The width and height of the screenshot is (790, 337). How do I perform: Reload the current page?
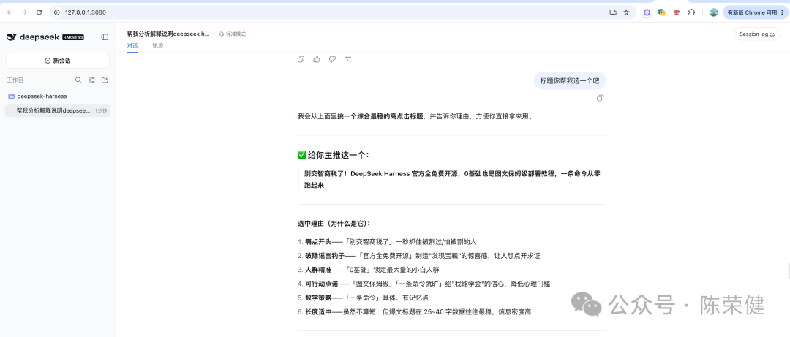(x=39, y=12)
